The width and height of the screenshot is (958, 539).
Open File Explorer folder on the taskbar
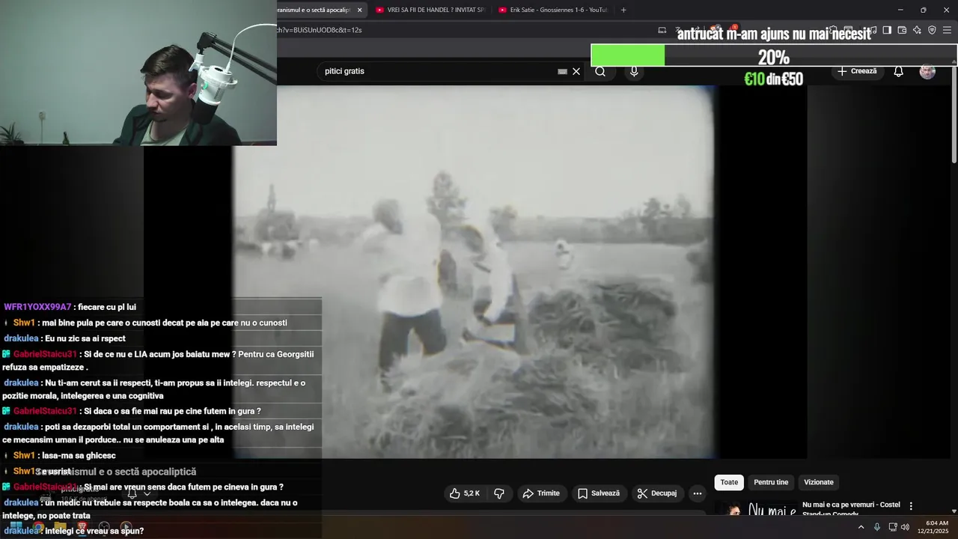[x=60, y=527]
